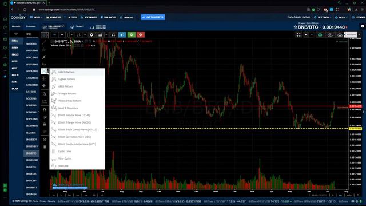Open the SETTINGS dropdown
Viewport: 366px width, 206px height.
pyautogui.click(x=323, y=17)
